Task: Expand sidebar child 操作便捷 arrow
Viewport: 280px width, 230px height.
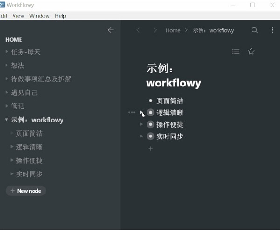Action: coord(12,160)
